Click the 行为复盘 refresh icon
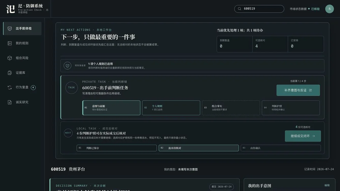340x191 pixels. [10, 87]
